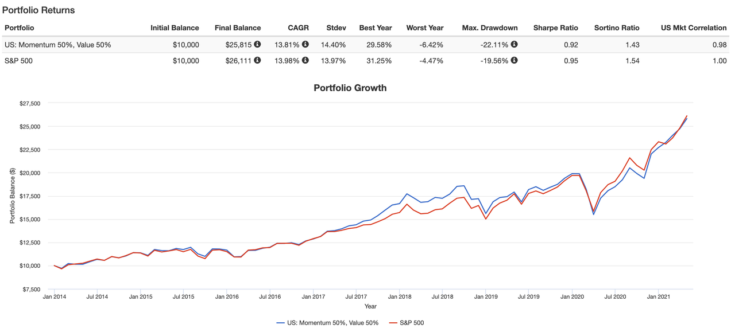
Task: Sort the table by the Sortino Ratio column
Action: pos(617,28)
